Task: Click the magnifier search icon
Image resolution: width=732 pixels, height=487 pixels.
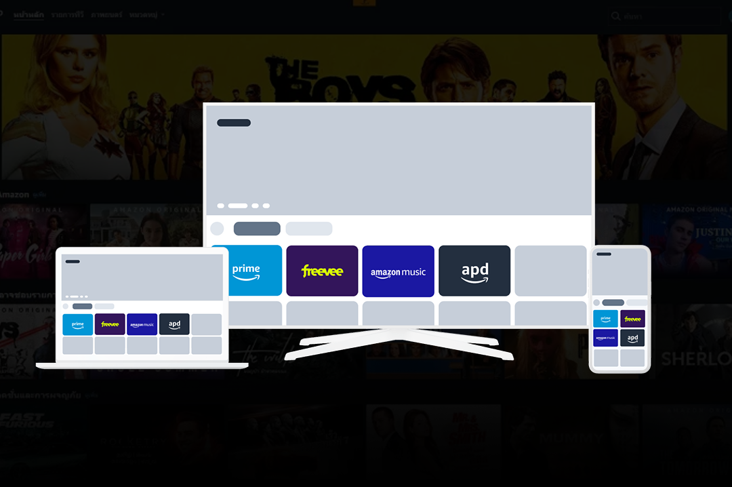Action: (615, 16)
